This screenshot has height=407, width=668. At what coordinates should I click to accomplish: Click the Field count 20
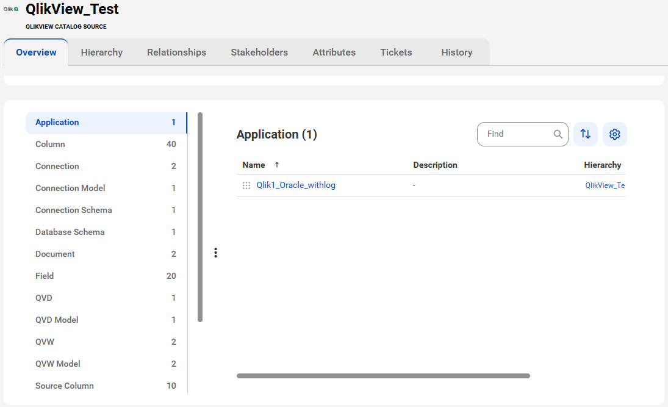tap(171, 276)
